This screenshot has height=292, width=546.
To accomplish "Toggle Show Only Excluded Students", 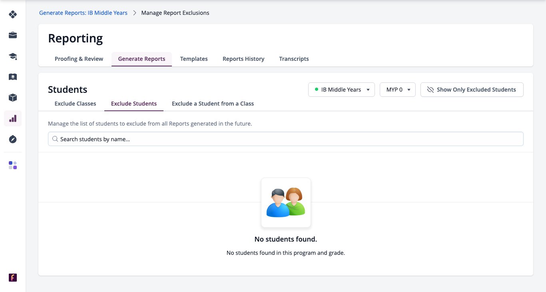I will (x=472, y=90).
